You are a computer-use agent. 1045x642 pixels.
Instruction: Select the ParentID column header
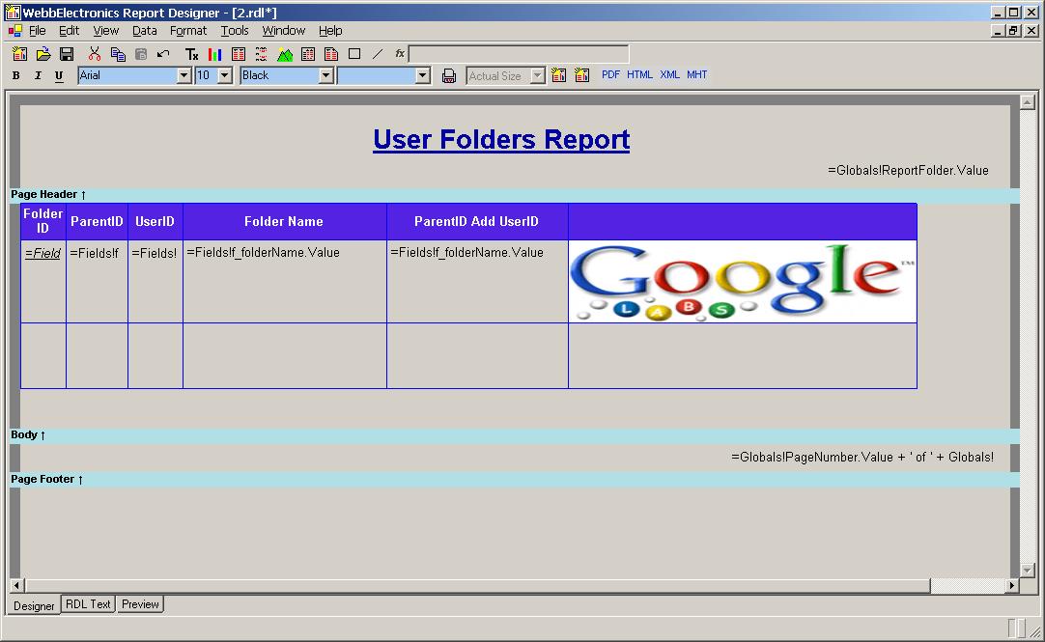pyautogui.click(x=98, y=221)
